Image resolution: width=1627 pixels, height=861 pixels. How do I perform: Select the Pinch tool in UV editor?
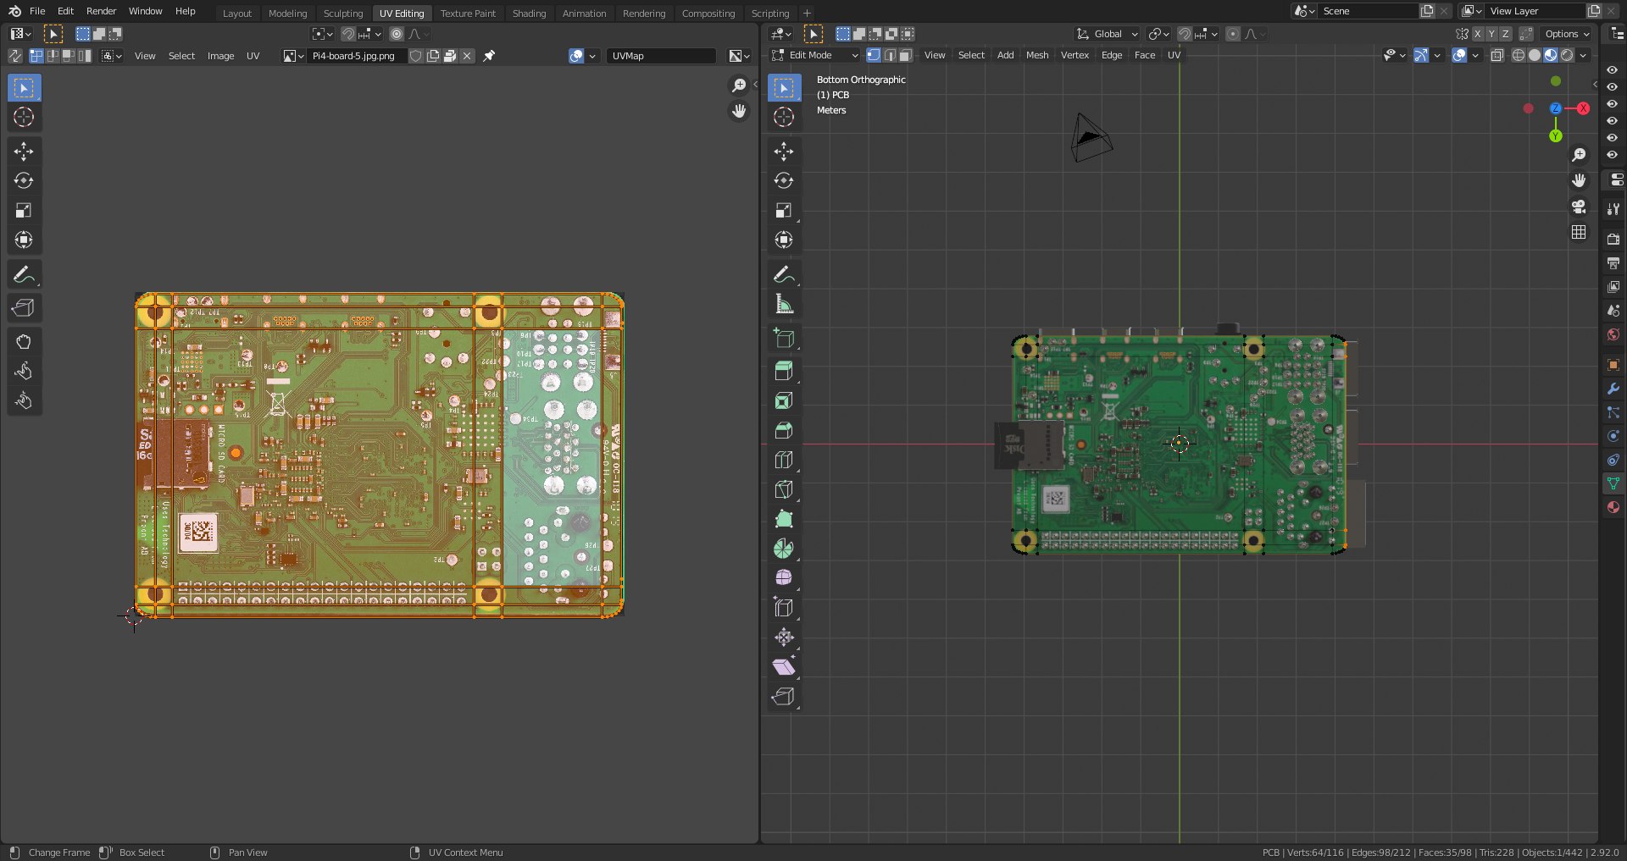pos(24,401)
